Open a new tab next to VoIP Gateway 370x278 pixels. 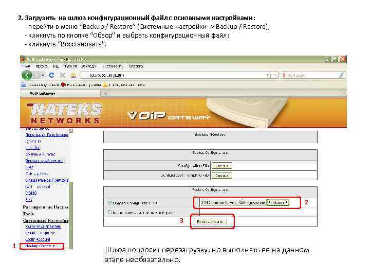pos(105,94)
